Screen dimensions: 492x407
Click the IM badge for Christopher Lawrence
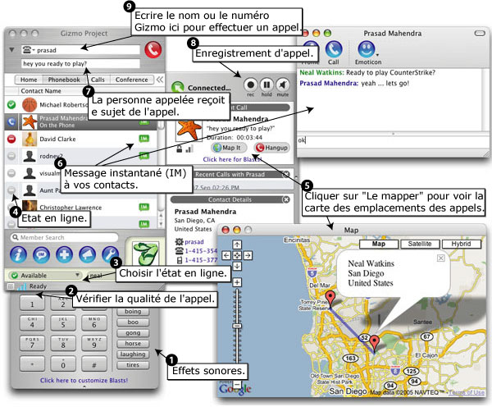144,207
